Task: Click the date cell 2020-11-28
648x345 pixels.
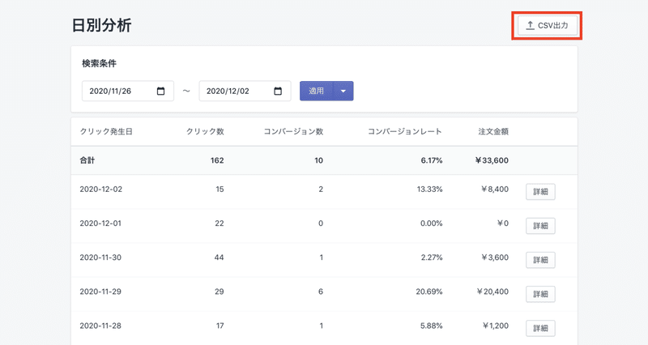Action: [x=100, y=326]
